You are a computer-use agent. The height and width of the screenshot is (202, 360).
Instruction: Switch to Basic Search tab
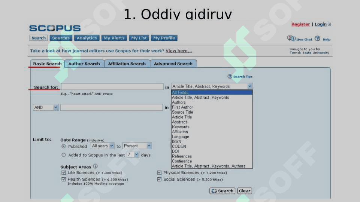coord(47,64)
